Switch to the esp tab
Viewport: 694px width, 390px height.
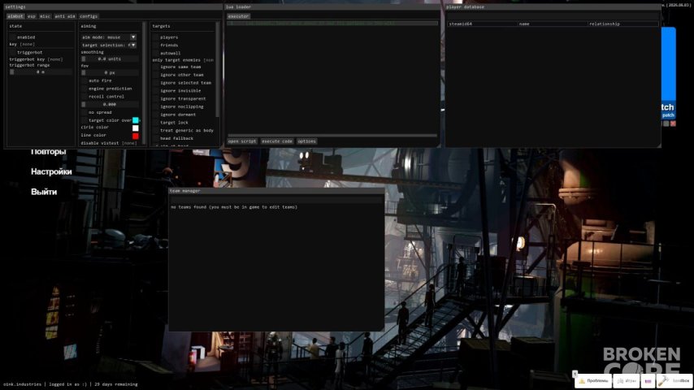(x=32, y=16)
